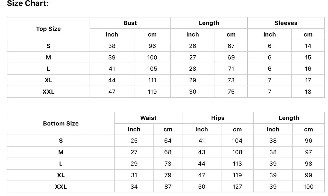This screenshot has width=328, height=196.
Task: Select the "Sleeves" column header
Action: point(286,23)
